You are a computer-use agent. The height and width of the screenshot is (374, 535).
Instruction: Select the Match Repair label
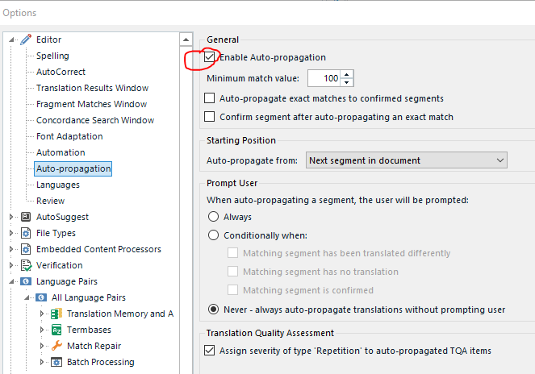[94, 346]
